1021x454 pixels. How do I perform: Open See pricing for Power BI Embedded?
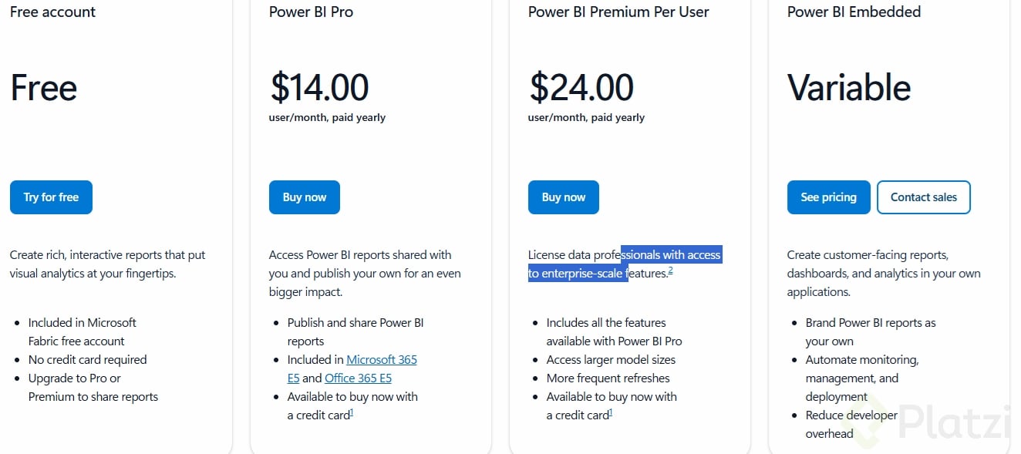(x=828, y=197)
